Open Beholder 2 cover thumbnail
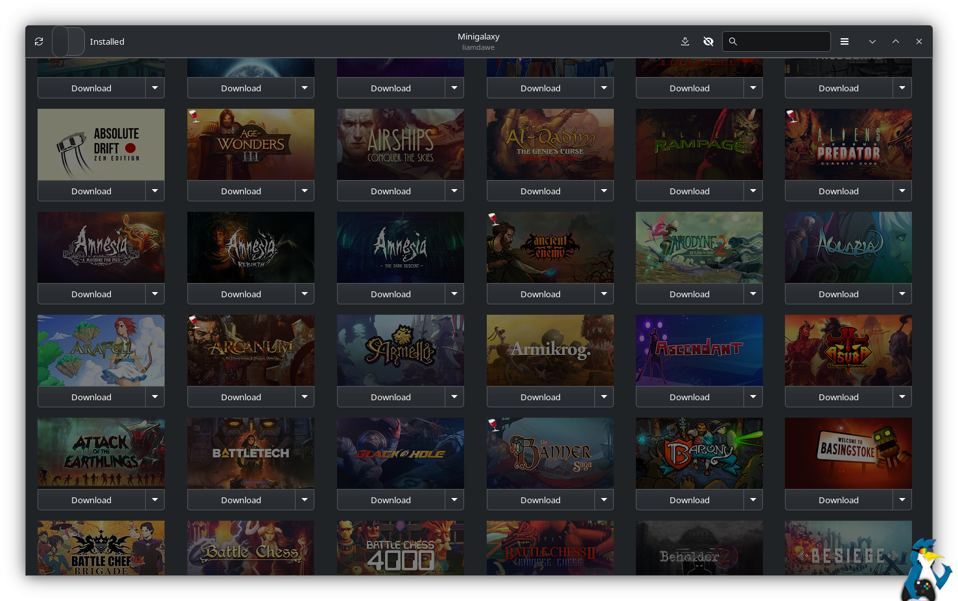Screen dimensions: 958x601 coord(699,548)
